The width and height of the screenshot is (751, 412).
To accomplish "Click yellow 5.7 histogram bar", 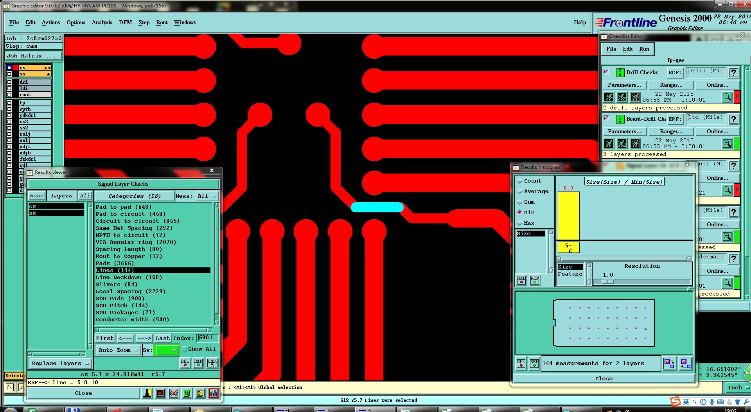I will 568,215.
